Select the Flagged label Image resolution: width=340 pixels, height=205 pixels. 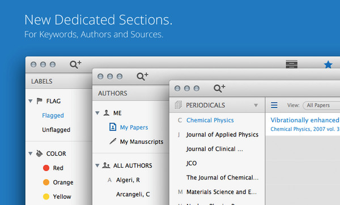tap(53, 116)
